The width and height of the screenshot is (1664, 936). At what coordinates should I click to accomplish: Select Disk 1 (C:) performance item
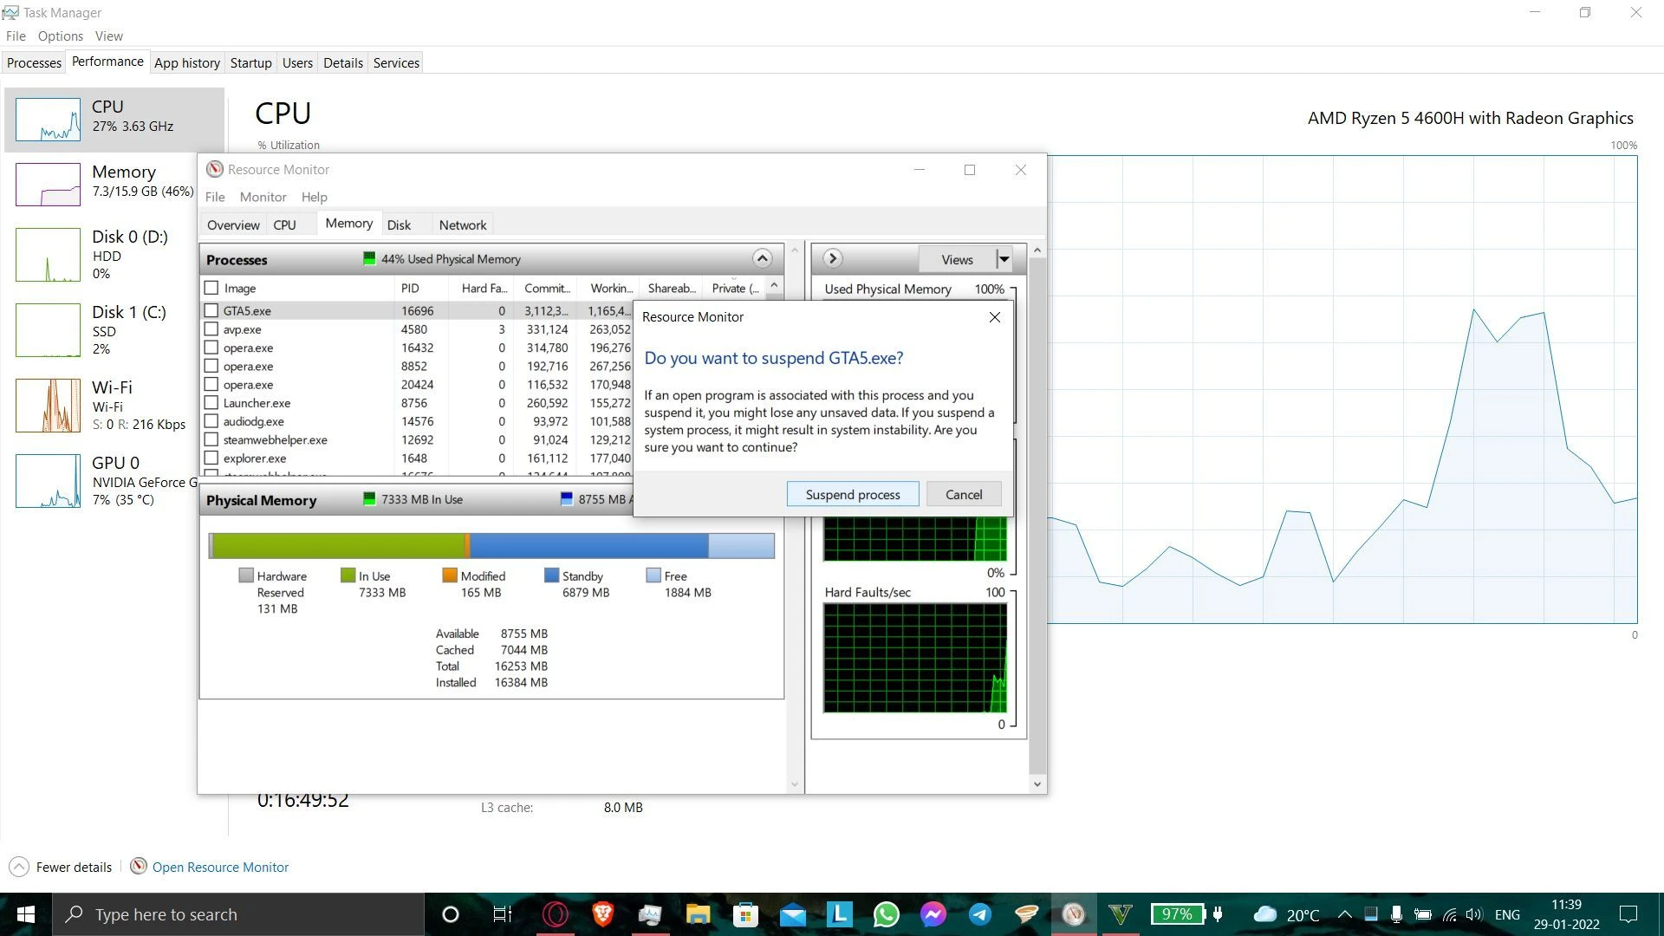point(114,330)
